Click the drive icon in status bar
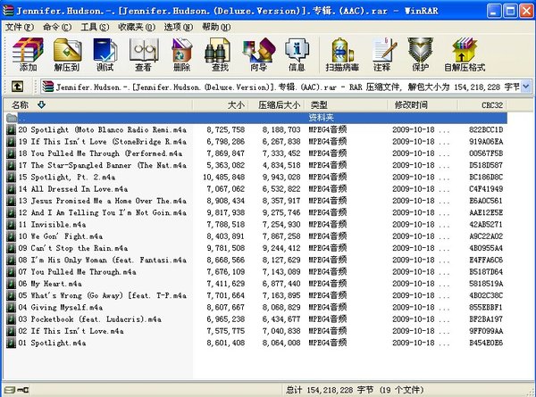This screenshot has height=397, width=536. click(x=10, y=390)
